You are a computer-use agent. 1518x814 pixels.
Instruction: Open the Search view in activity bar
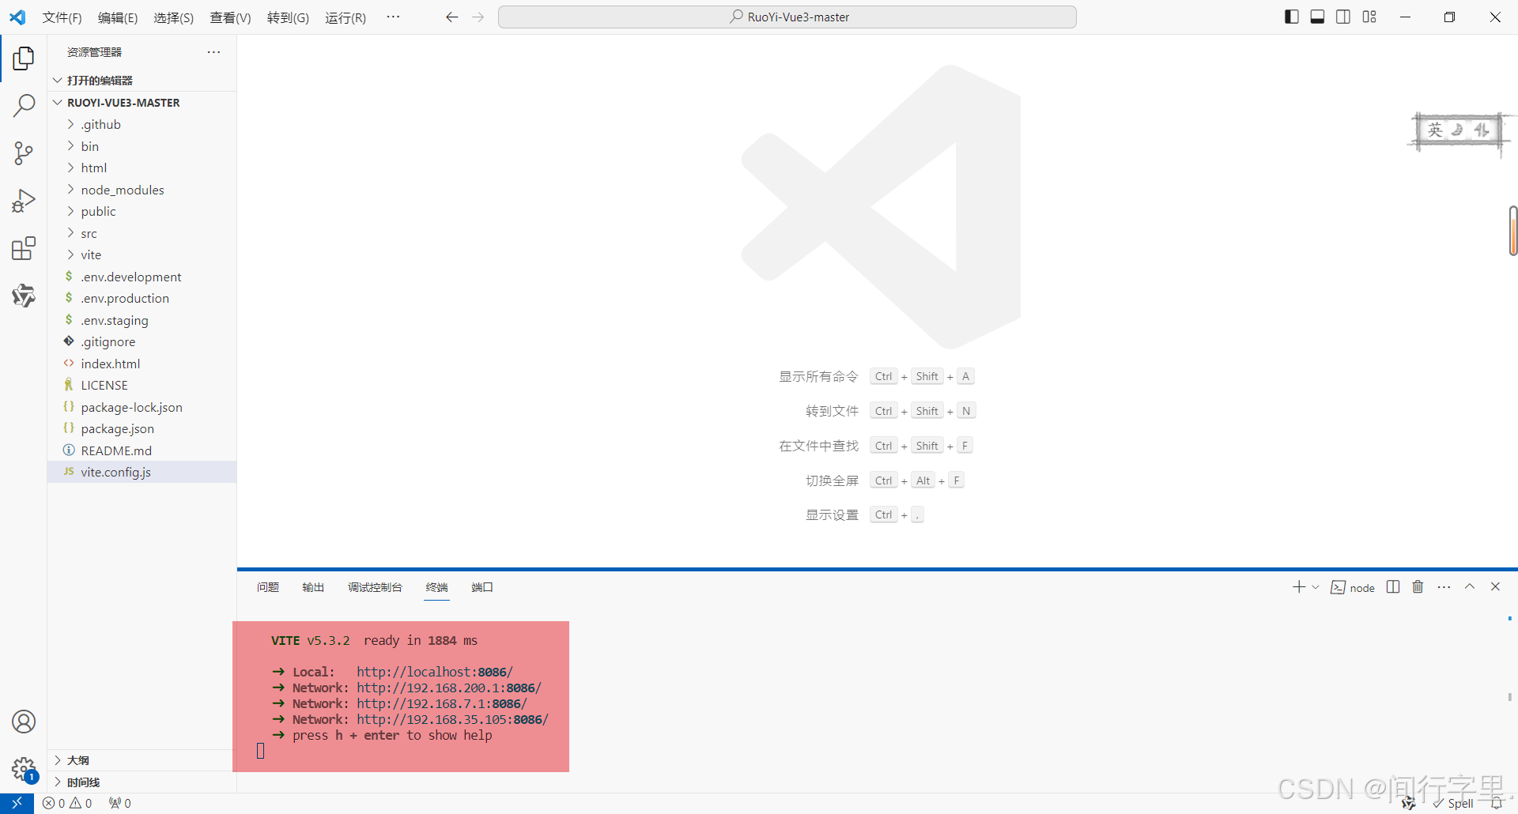pos(24,105)
